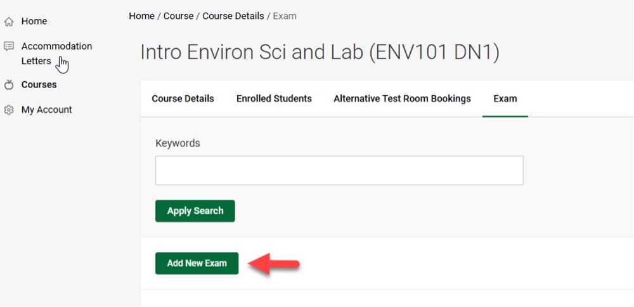The image size is (634, 307).
Task: Focus the Keywords search input box
Action: 339,171
